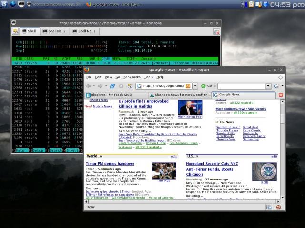
Task: Open 'More condoms, fewer AIDS victims' link
Action: click(241, 109)
